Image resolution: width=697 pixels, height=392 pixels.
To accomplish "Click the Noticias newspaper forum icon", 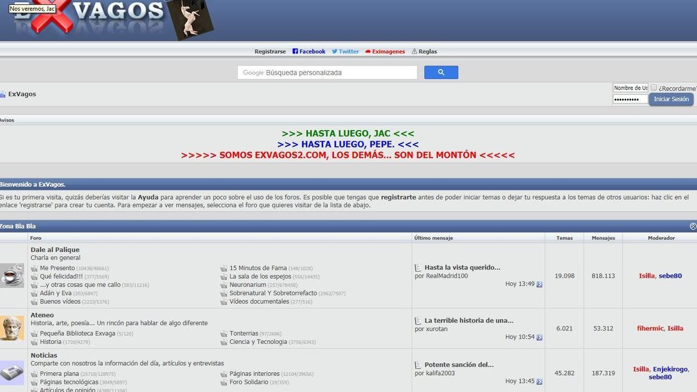I will pos(12,372).
